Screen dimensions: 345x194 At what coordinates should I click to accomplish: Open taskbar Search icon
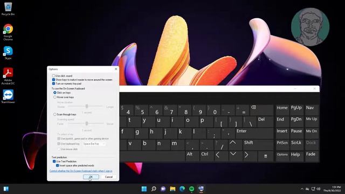[154, 189]
